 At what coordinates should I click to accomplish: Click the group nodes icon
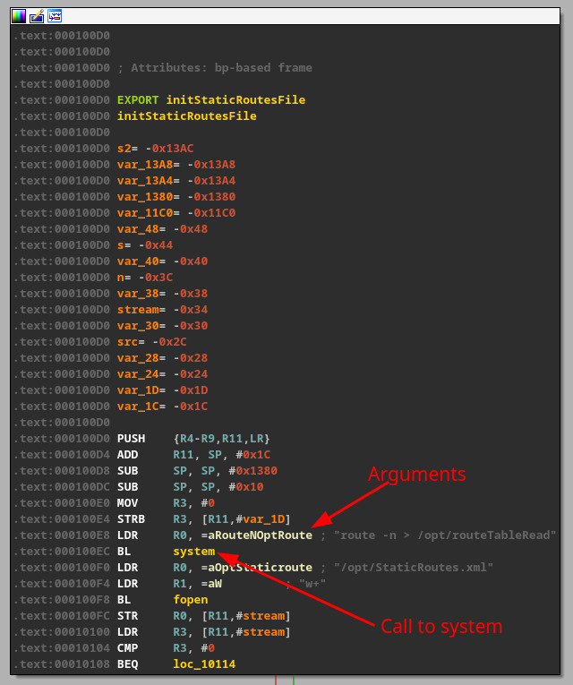coord(55,16)
